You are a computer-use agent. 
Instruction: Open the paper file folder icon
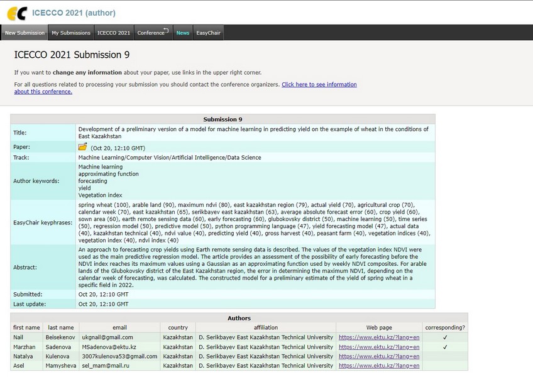click(x=82, y=147)
